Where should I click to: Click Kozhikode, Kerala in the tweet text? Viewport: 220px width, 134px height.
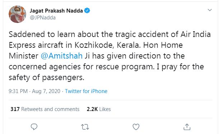107,45
